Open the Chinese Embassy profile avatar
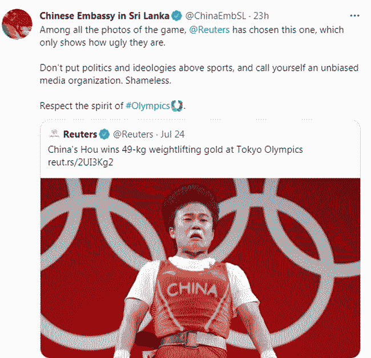371x358 pixels. click(x=17, y=25)
